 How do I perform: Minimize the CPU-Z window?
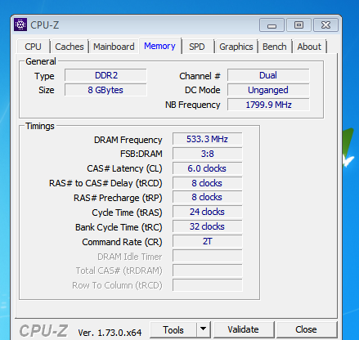[x=271, y=25]
